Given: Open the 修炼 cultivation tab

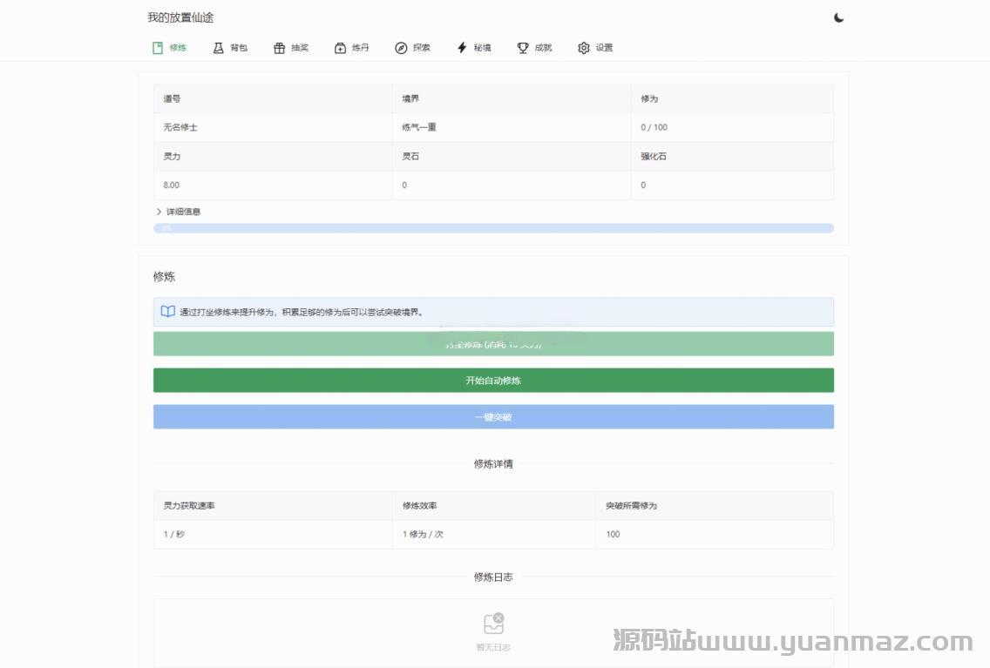Looking at the screenshot, I should point(170,48).
